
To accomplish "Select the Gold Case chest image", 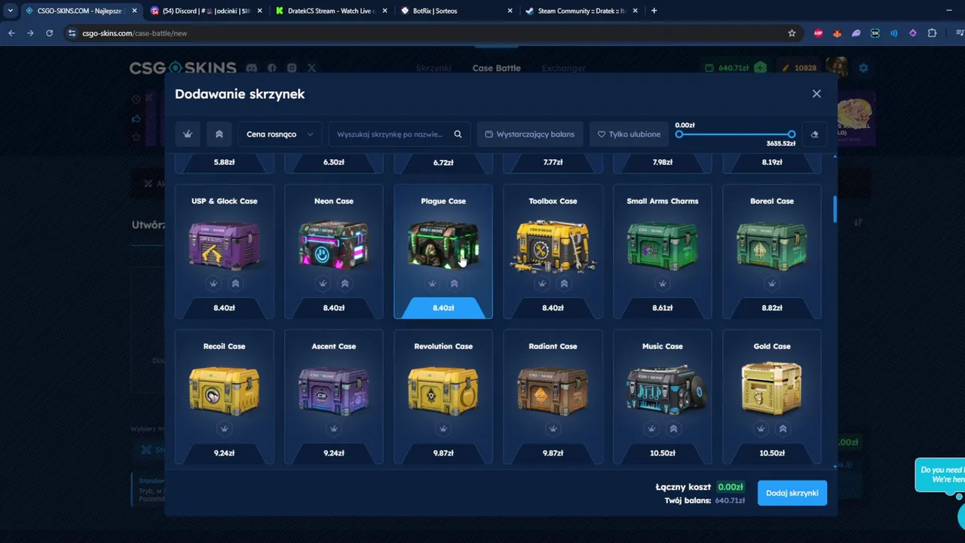I will tap(772, 388).
